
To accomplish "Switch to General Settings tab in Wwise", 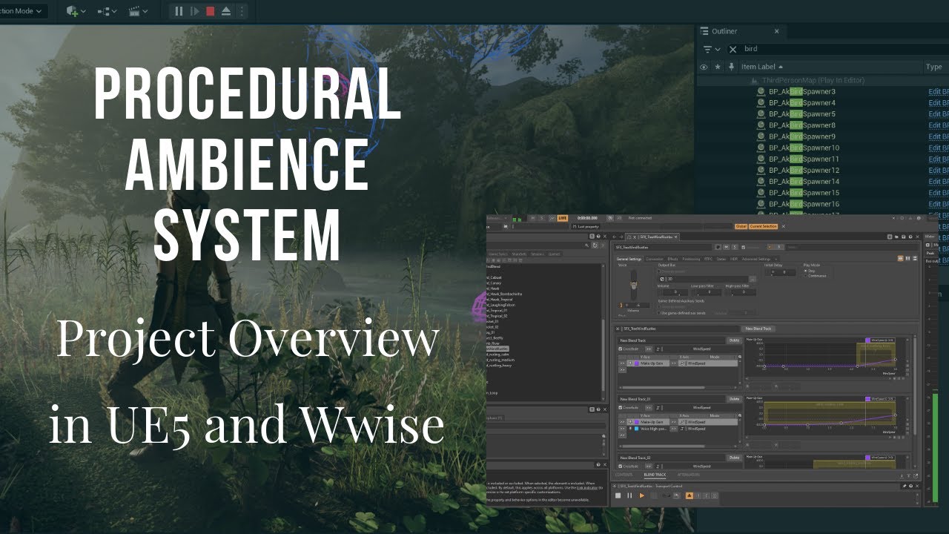I will pyautogui.click(x=629, y=259).
